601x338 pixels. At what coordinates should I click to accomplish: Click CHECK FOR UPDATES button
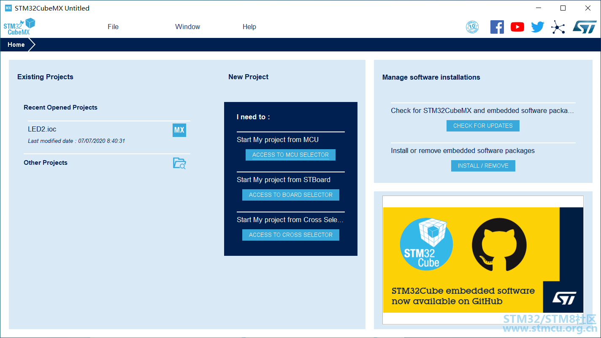483,126
